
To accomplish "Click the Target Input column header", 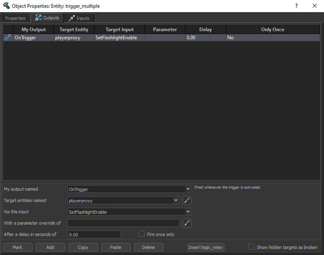I will pyautogui.click(x=119, y=29).
